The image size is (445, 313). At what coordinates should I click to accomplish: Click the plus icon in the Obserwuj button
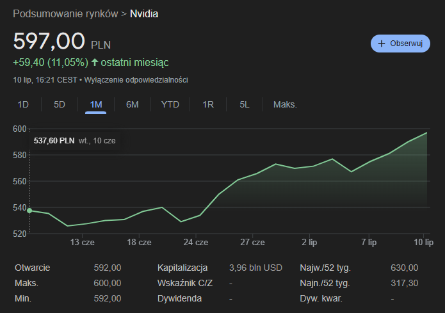point(382,44)
